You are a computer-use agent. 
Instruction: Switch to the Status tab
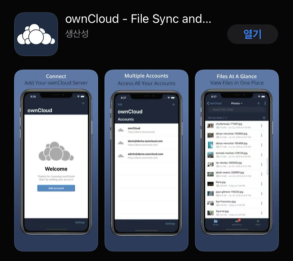(258, 222)
